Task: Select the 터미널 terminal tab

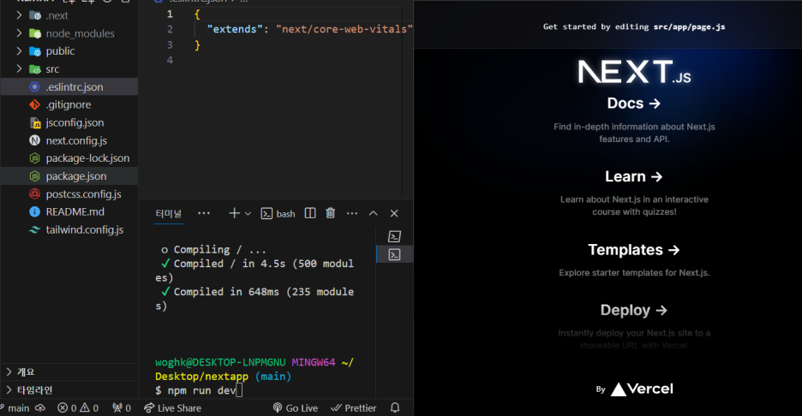Action: (169, 214)
